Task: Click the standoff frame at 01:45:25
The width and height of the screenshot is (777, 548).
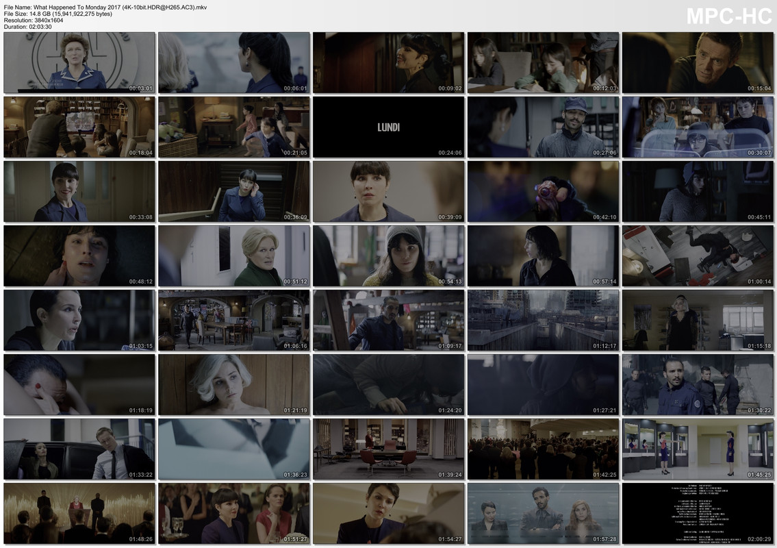Action: pos(698,449)
